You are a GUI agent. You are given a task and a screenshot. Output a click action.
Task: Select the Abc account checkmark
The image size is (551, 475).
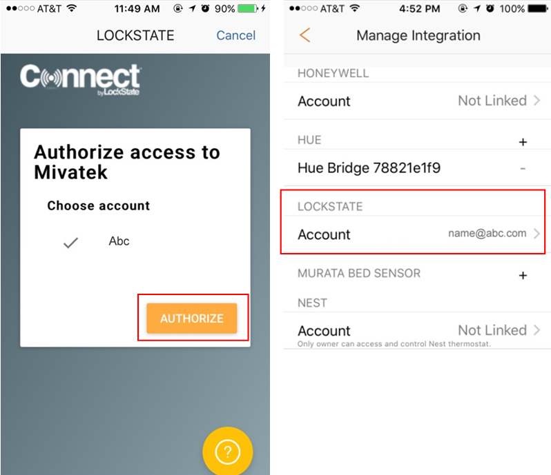coord(70,243)
